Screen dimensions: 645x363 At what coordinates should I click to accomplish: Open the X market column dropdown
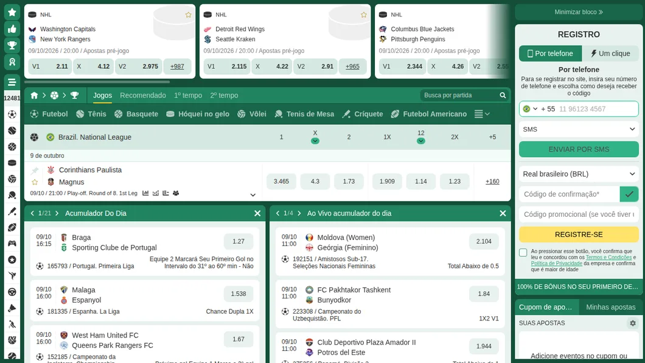(315, 141)
